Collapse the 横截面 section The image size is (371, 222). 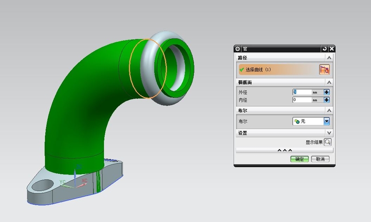tap(329, 82)
